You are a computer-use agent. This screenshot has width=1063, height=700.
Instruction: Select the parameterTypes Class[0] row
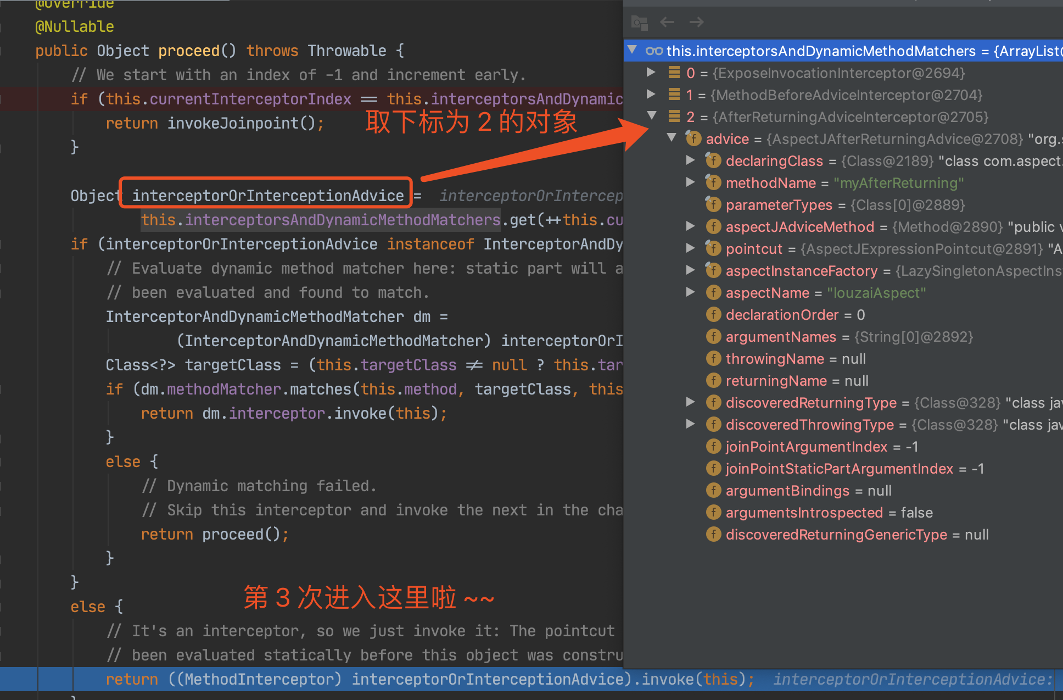coord(843,205)
